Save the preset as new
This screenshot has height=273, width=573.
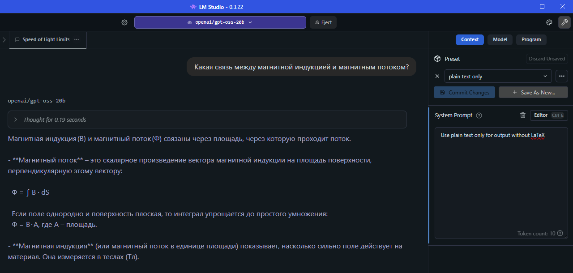534,92
